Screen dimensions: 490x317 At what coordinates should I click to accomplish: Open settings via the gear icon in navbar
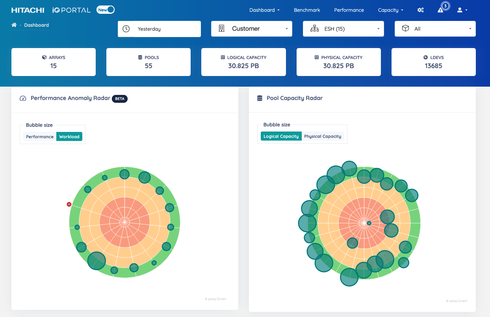pos(421,10)
